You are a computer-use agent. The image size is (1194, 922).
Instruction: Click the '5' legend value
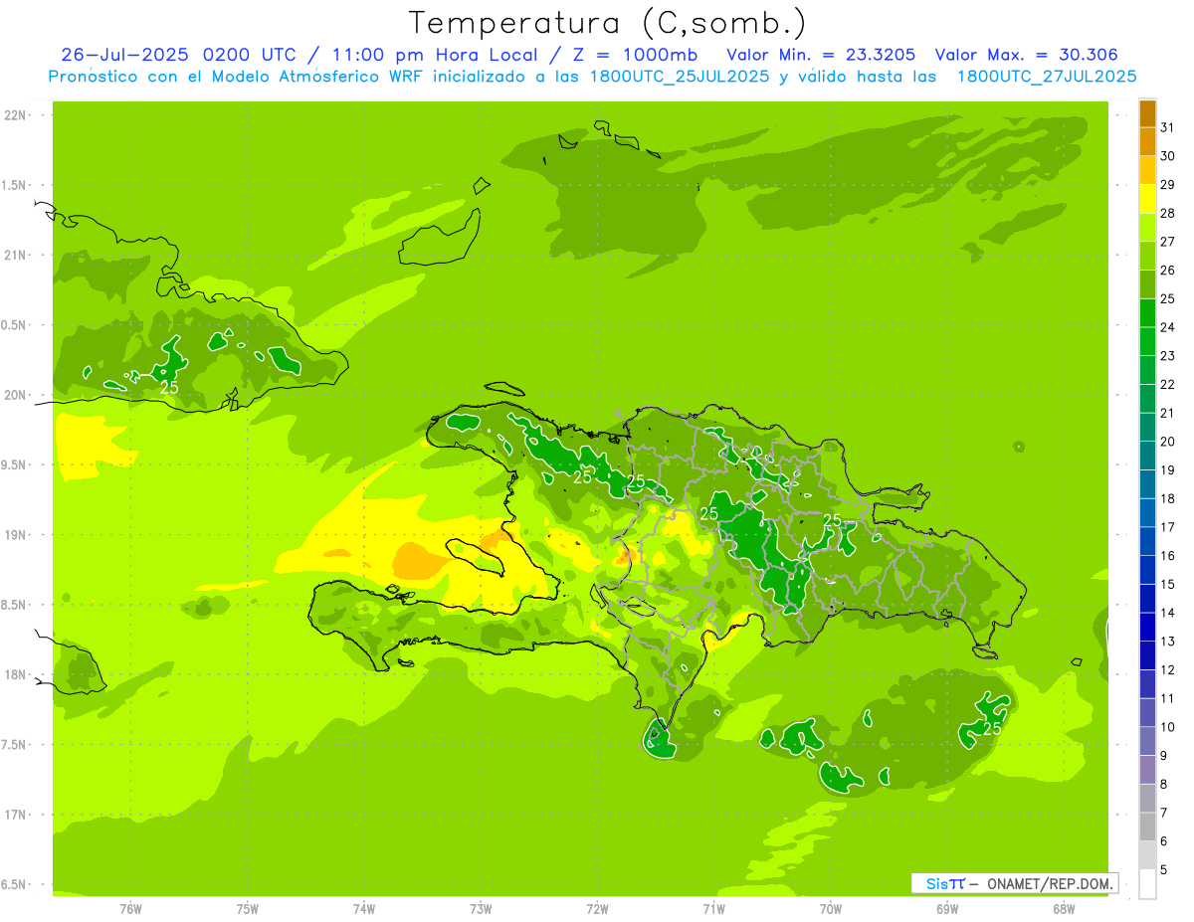tap(1165, 870)
